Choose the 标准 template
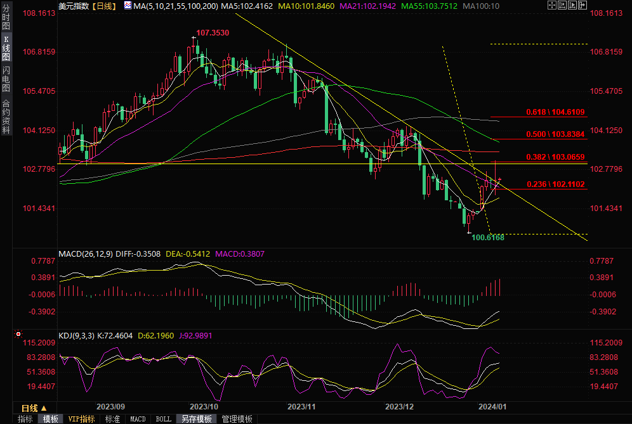This screenshot has height=424, width=632. point(112,419)
